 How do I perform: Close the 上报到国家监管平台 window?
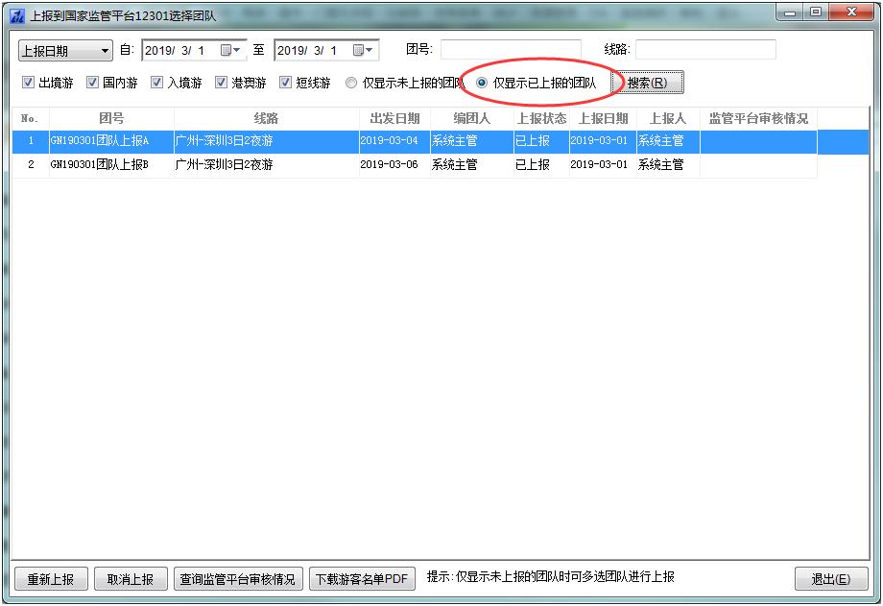pyautogui.click(x=851, y=12)
